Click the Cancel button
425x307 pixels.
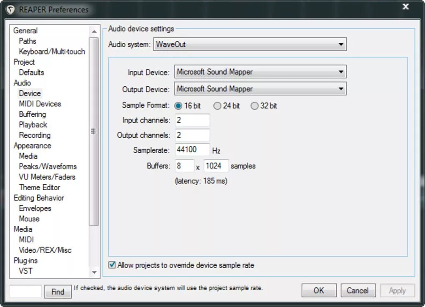[x=358, y=290]
